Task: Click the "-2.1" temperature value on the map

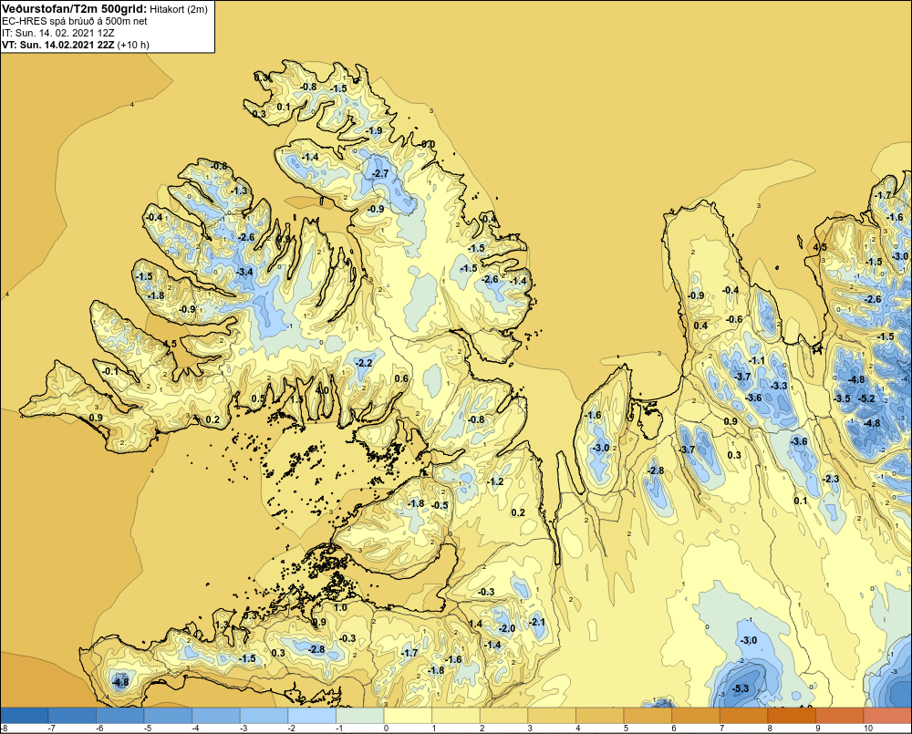Action: pyautogui.click(x=537, y=622)
